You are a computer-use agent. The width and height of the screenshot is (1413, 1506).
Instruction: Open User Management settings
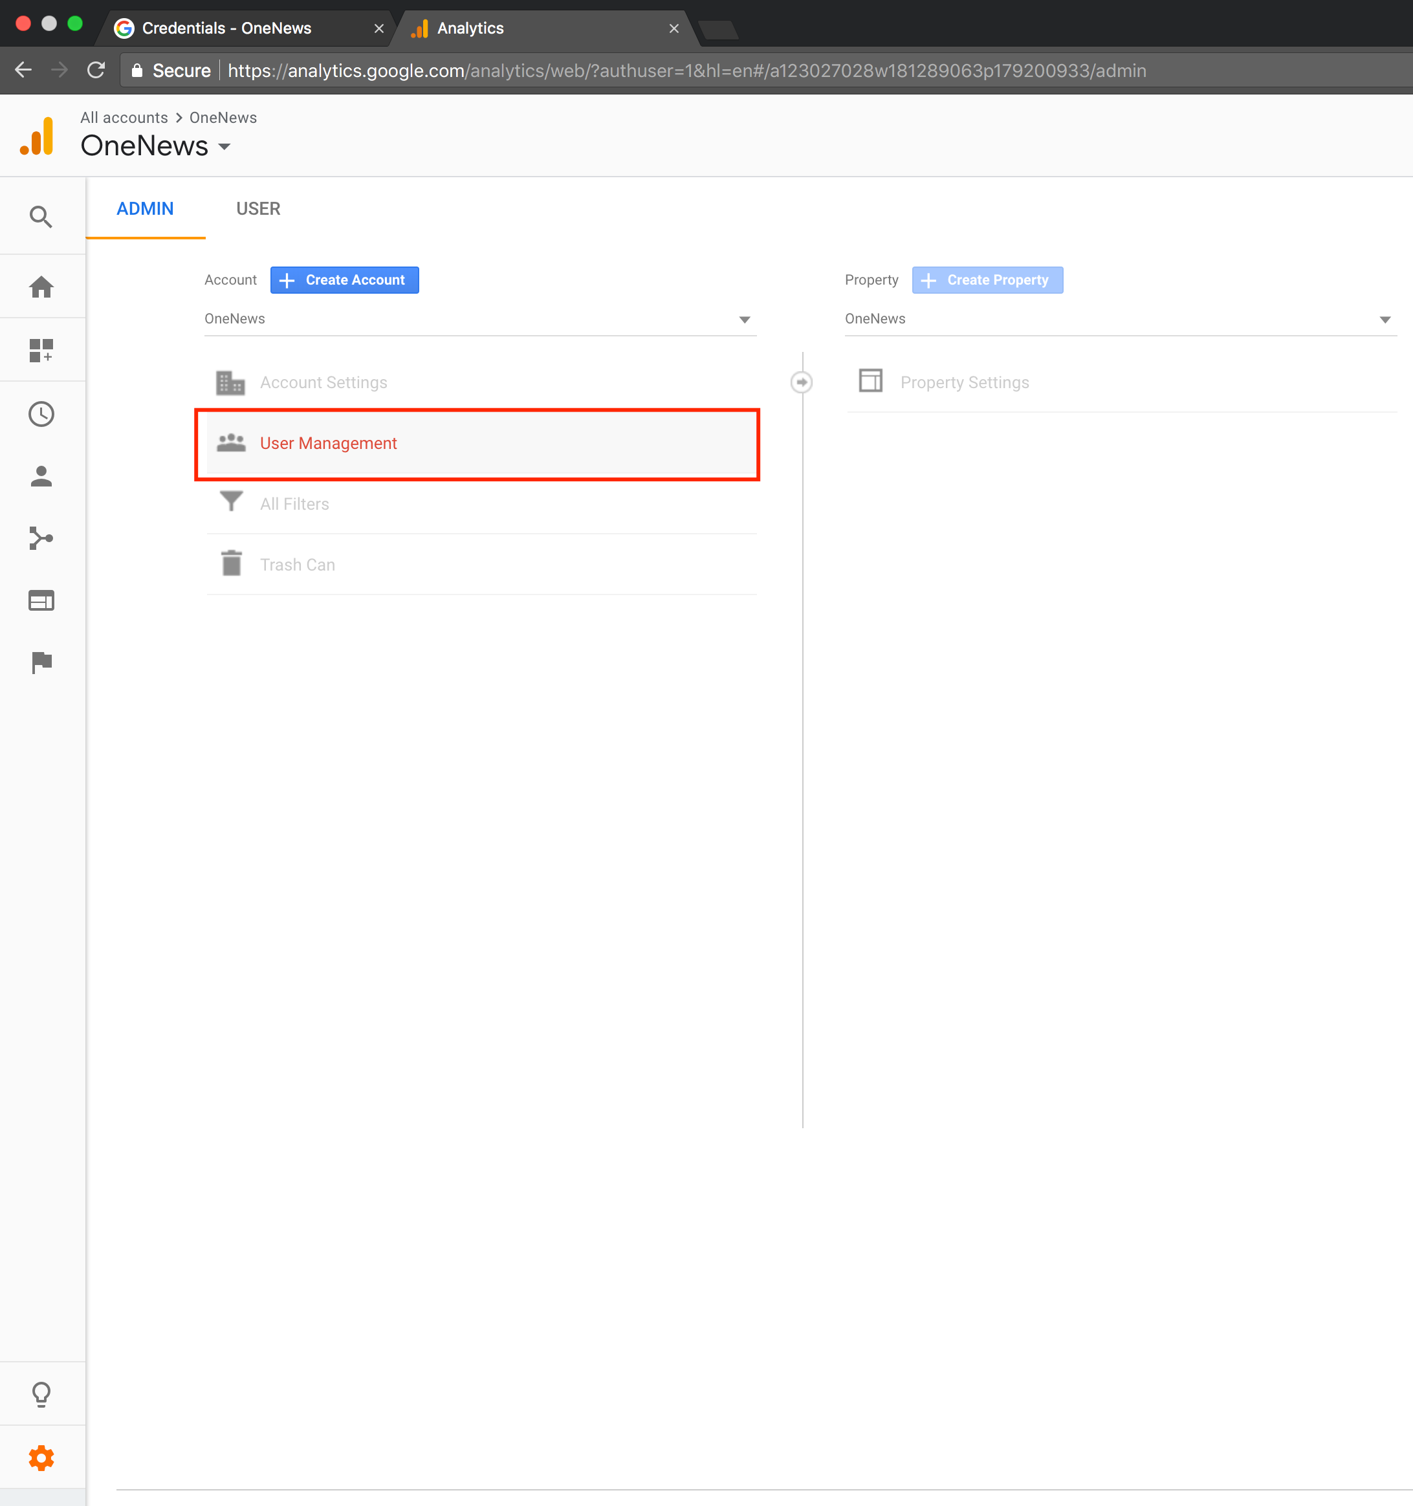[x=328, y=444]
